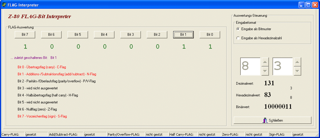Image resolution: width=320 pixels, height=138 pixels.
Task: Click the 'Bit 7 - Vorzeichenflag (sign)' line
Action: pyautogui.click(x=42, y=116)
